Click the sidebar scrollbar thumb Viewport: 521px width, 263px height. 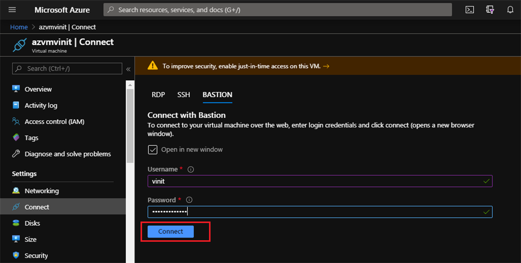click(x=130, y=126)
